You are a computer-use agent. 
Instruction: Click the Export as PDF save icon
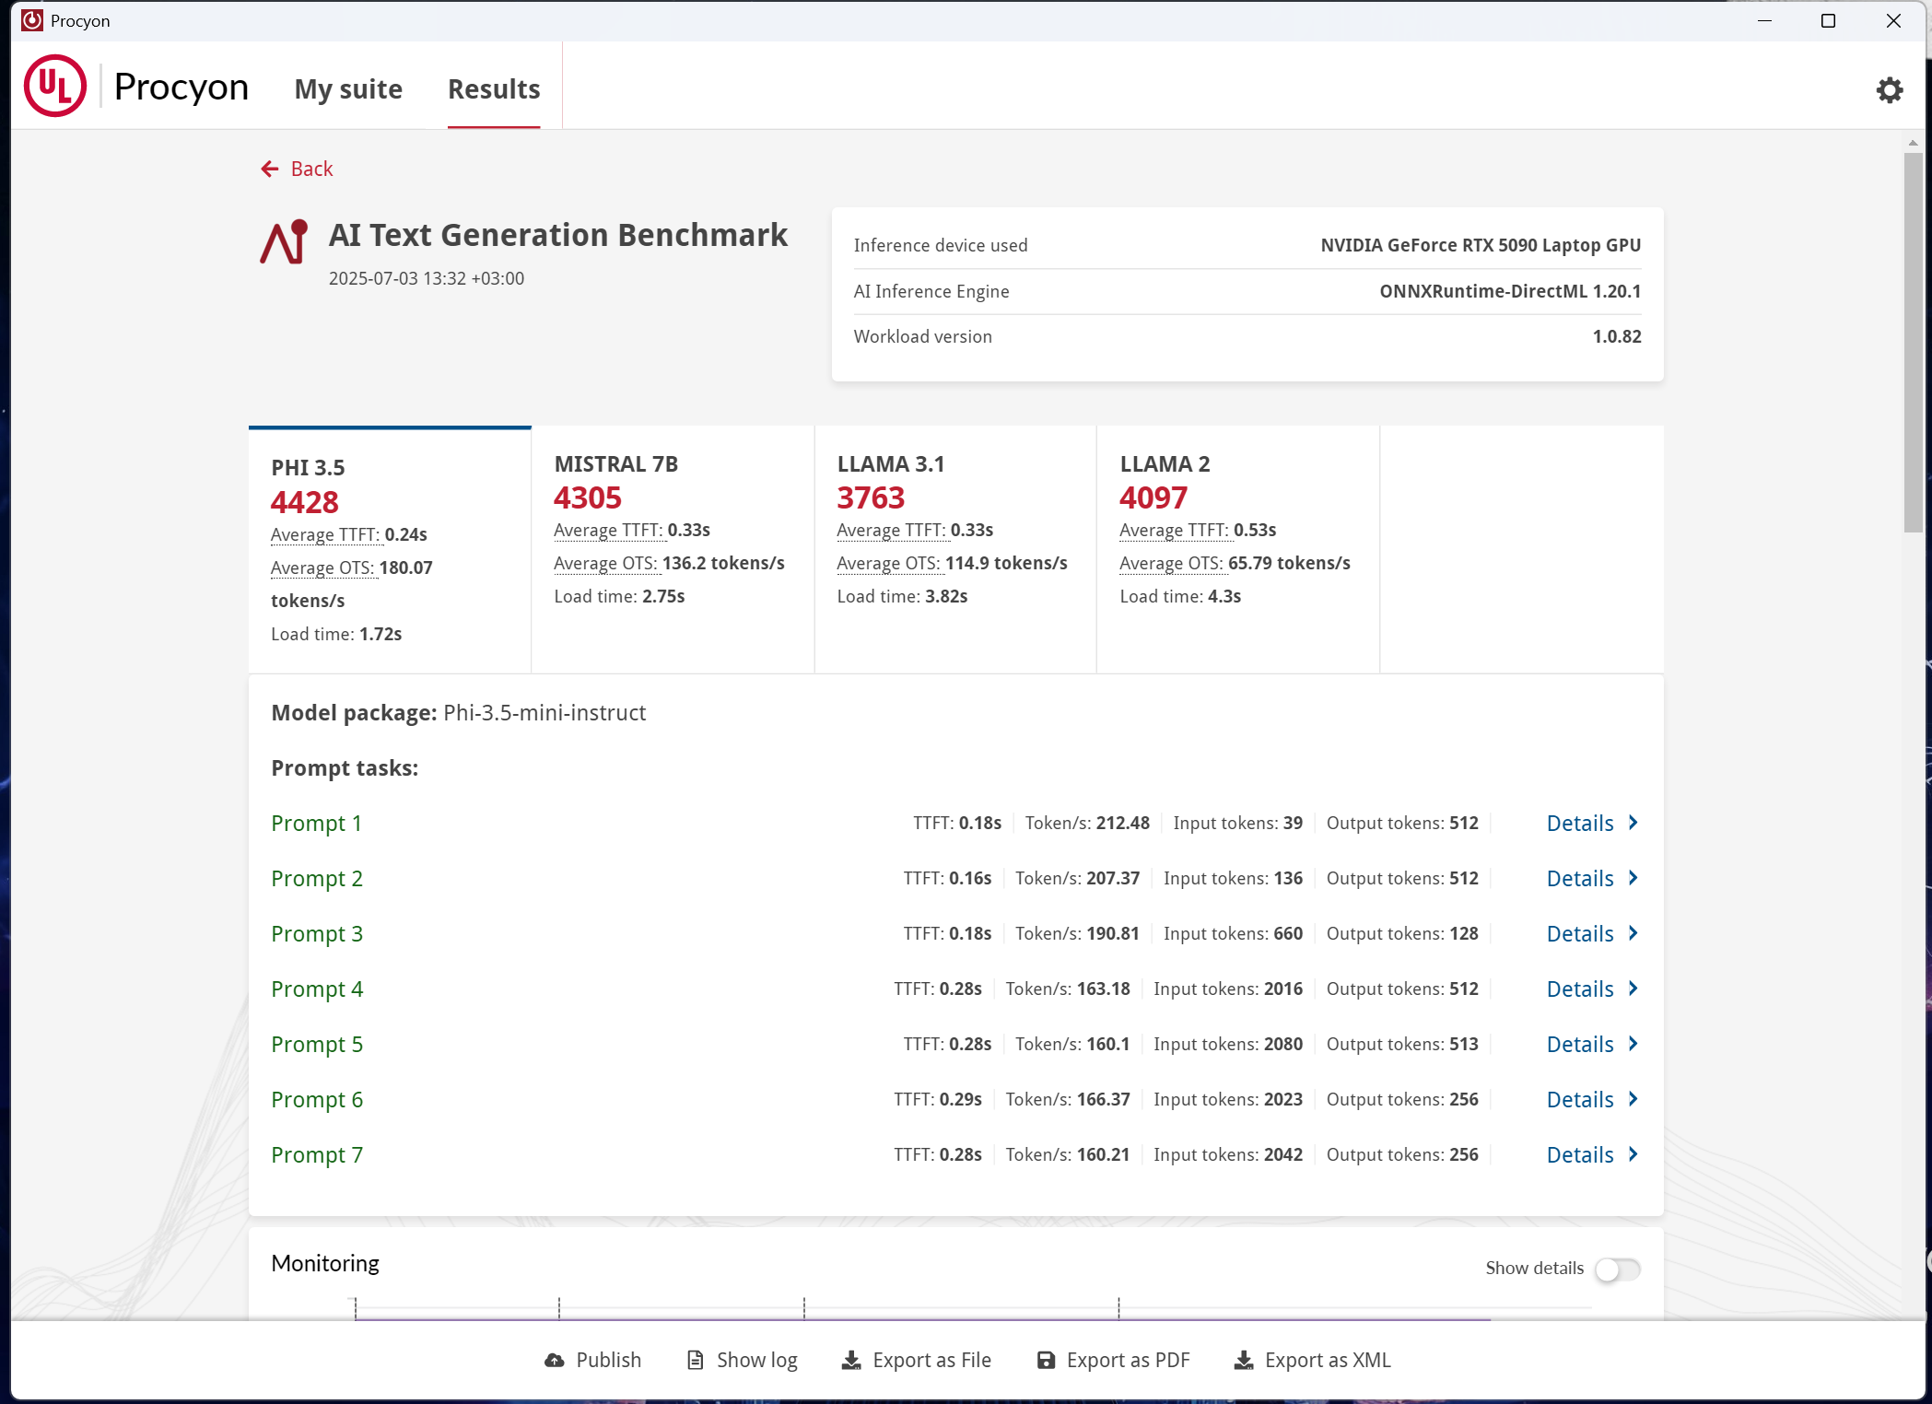(x=1046, y=1360)
